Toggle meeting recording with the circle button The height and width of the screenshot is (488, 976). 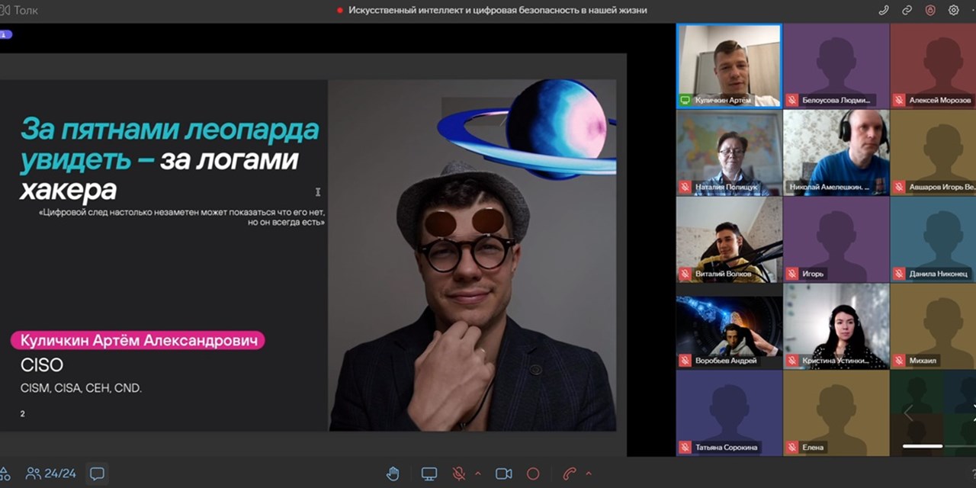533,474
